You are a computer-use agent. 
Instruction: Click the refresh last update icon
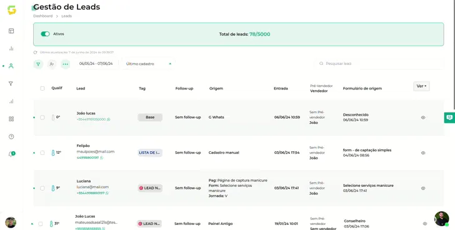[x=36, y=52]
